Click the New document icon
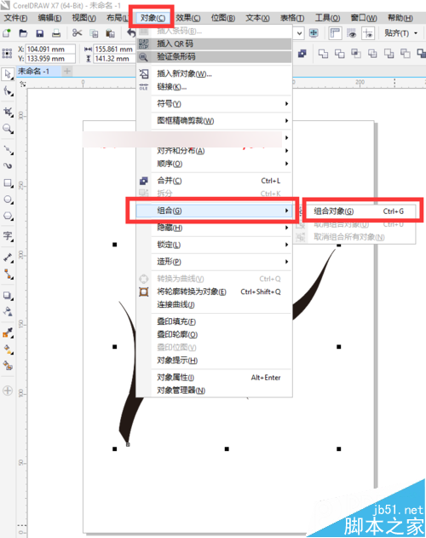 point(7,33)
